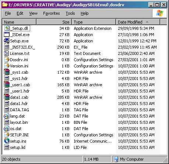Select the _Setup.dll file icon

[x=7, y=28]
